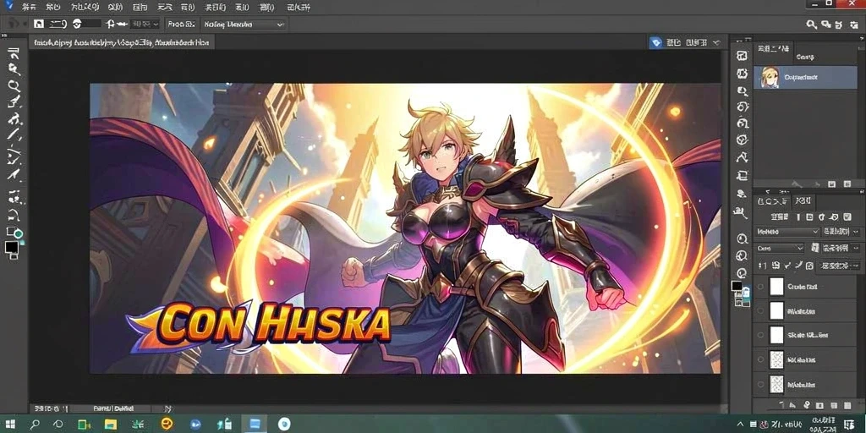The image size is (866, 433).
Task: Click the round icon beside the options bar number field
Action: pyautogui.click(x=77, y=24)
